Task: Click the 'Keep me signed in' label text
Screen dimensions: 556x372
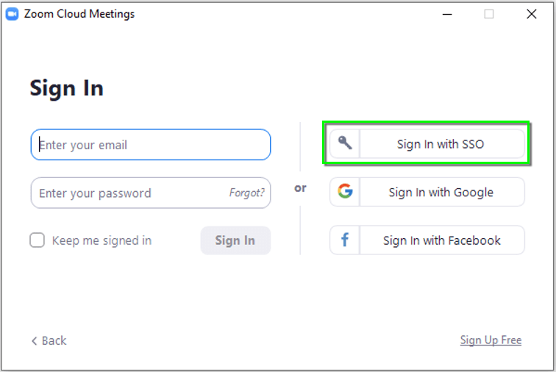Action: tap(101, 240)
